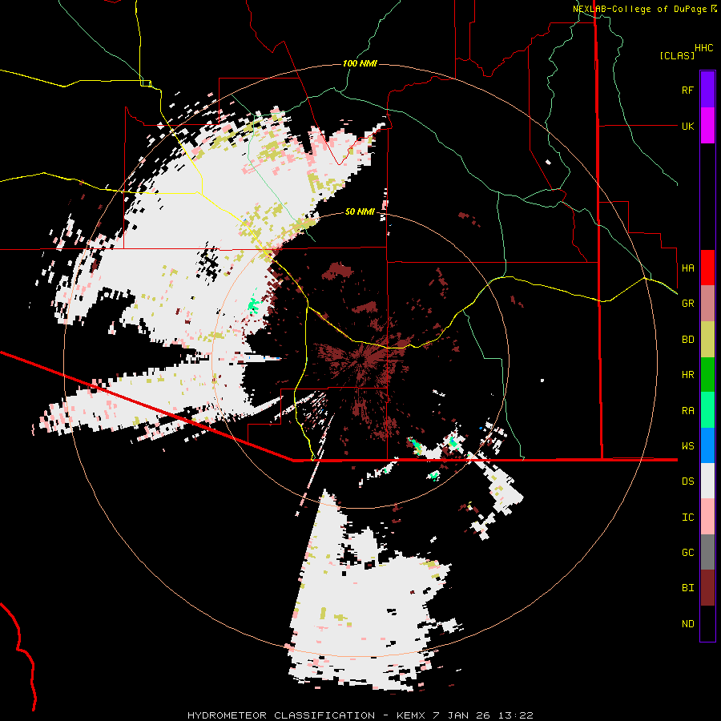Click the DS legend label

[687, 481]
